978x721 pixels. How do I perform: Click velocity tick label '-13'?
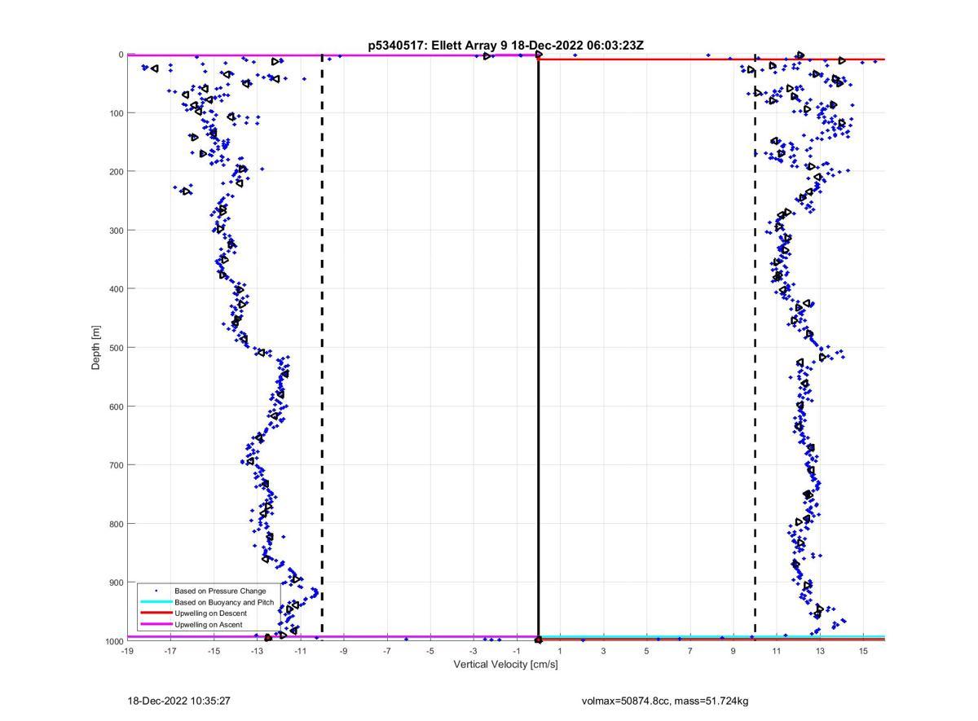coord(257,651)
